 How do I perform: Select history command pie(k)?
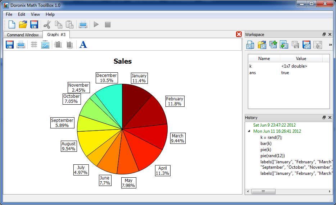(x=266, y=150)
